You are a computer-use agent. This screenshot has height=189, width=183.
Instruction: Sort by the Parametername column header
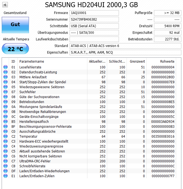[52, 62]
